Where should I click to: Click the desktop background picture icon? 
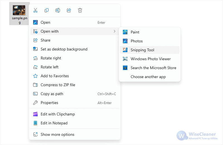click(35, 49)
